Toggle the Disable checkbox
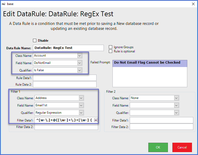The width and height of the screenshot is (198, 155). pyautogui.click(x=35, y=41)
